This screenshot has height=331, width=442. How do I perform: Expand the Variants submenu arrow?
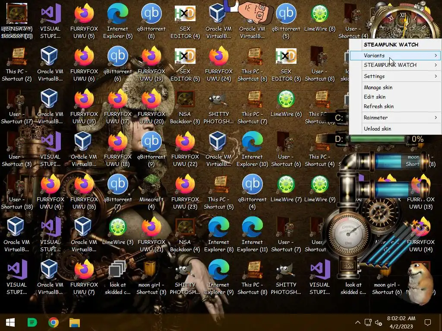pos(436,56)
